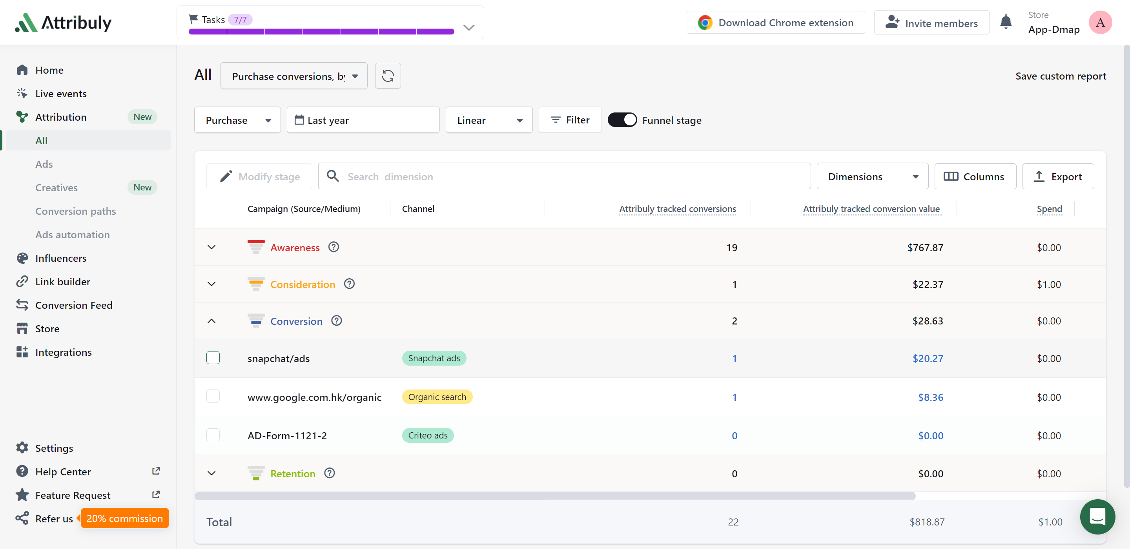Collapse the Conversion funnel stage row
Viewport: 1130px width, 549px height.
[211, 321]
